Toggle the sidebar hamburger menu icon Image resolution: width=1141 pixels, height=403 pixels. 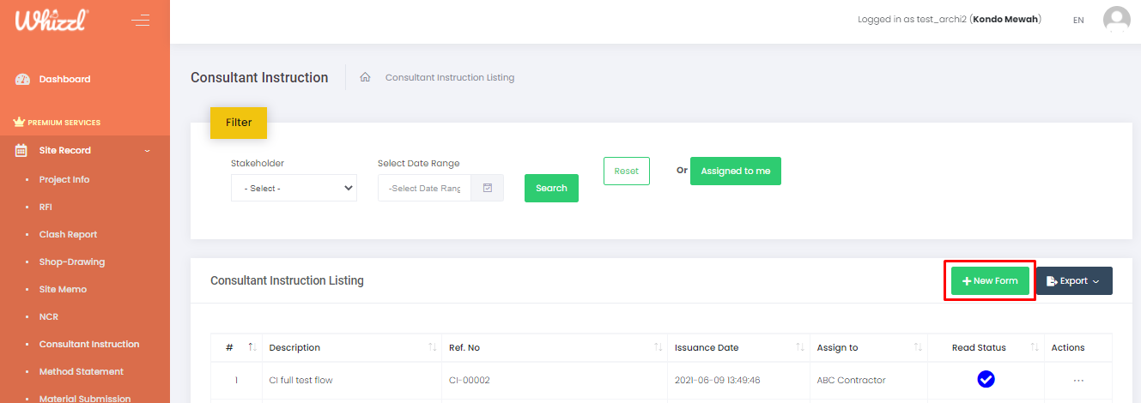click(x=140, y=20)
